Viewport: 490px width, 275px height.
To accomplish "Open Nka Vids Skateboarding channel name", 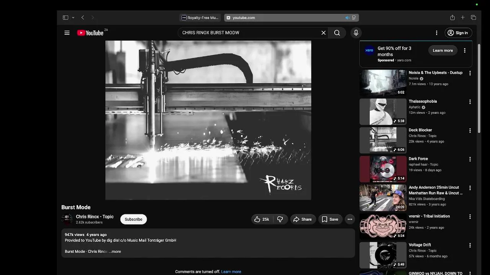I will pos(427,199).
